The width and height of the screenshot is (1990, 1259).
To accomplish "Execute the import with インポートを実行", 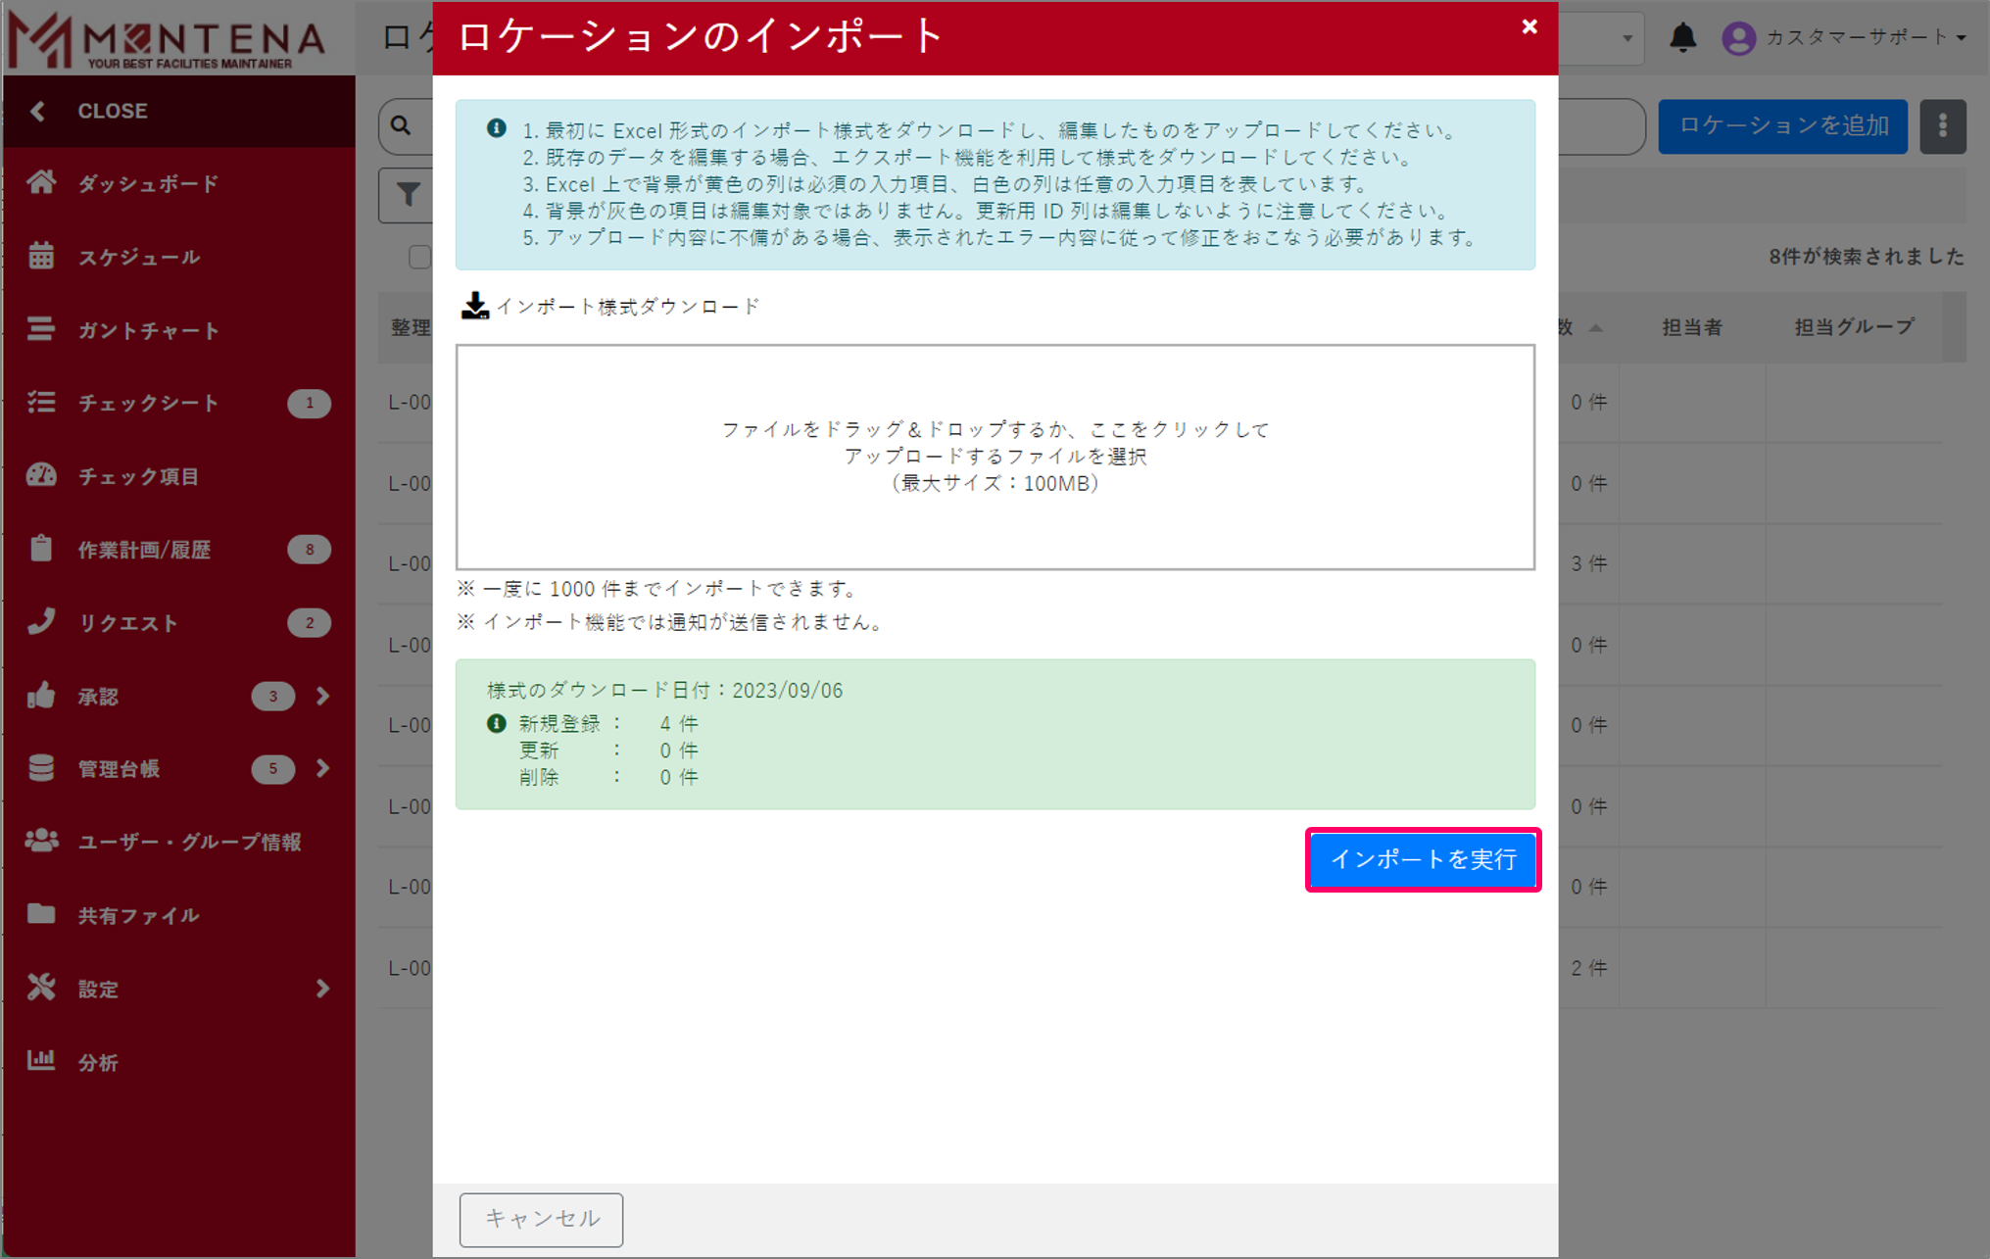I will pyautogui.click(x=1423, y=860).
